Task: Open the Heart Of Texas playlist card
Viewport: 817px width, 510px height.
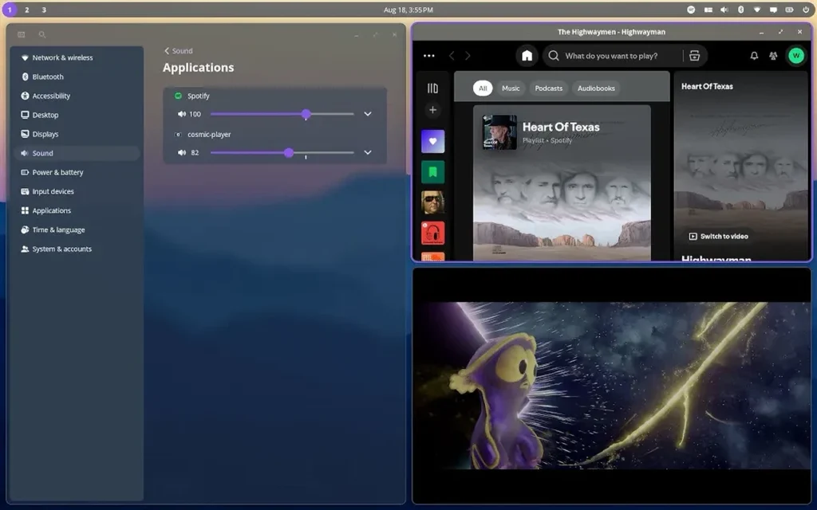Action: (562, 182)
